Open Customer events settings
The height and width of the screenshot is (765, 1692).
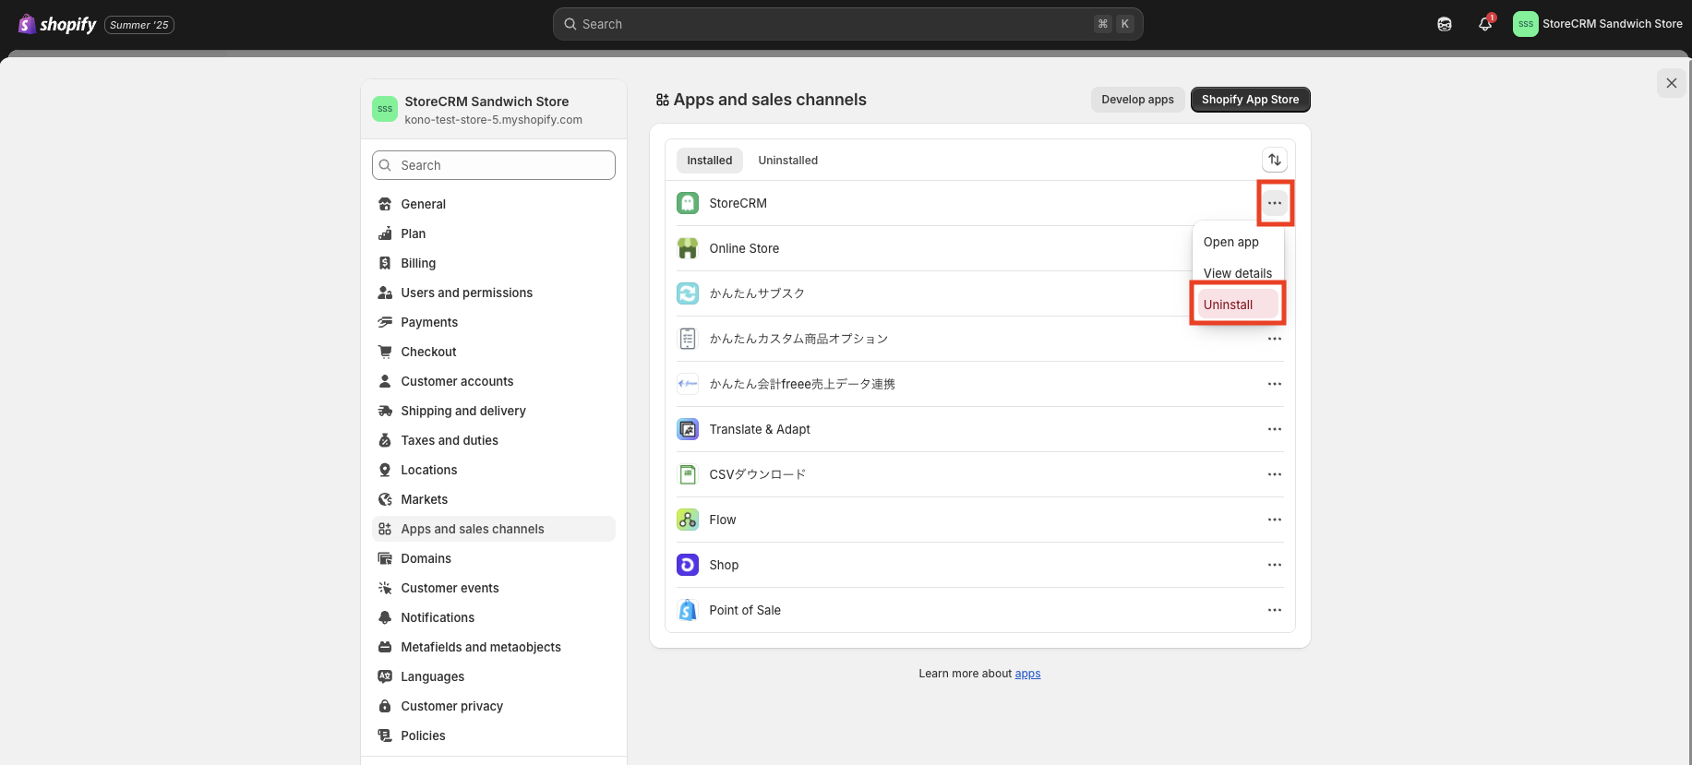pyautogui.click(x=494, y=588)
